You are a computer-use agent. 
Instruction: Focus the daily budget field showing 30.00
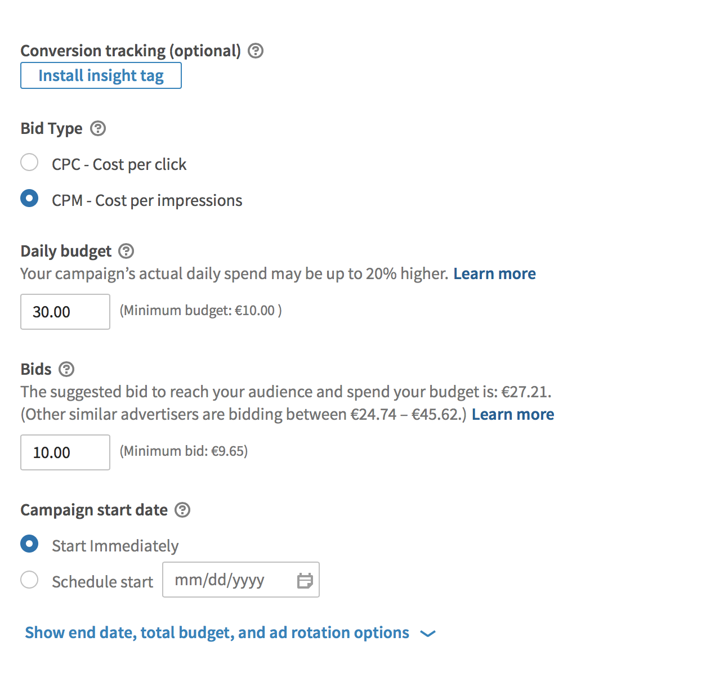tap(65, 312)
